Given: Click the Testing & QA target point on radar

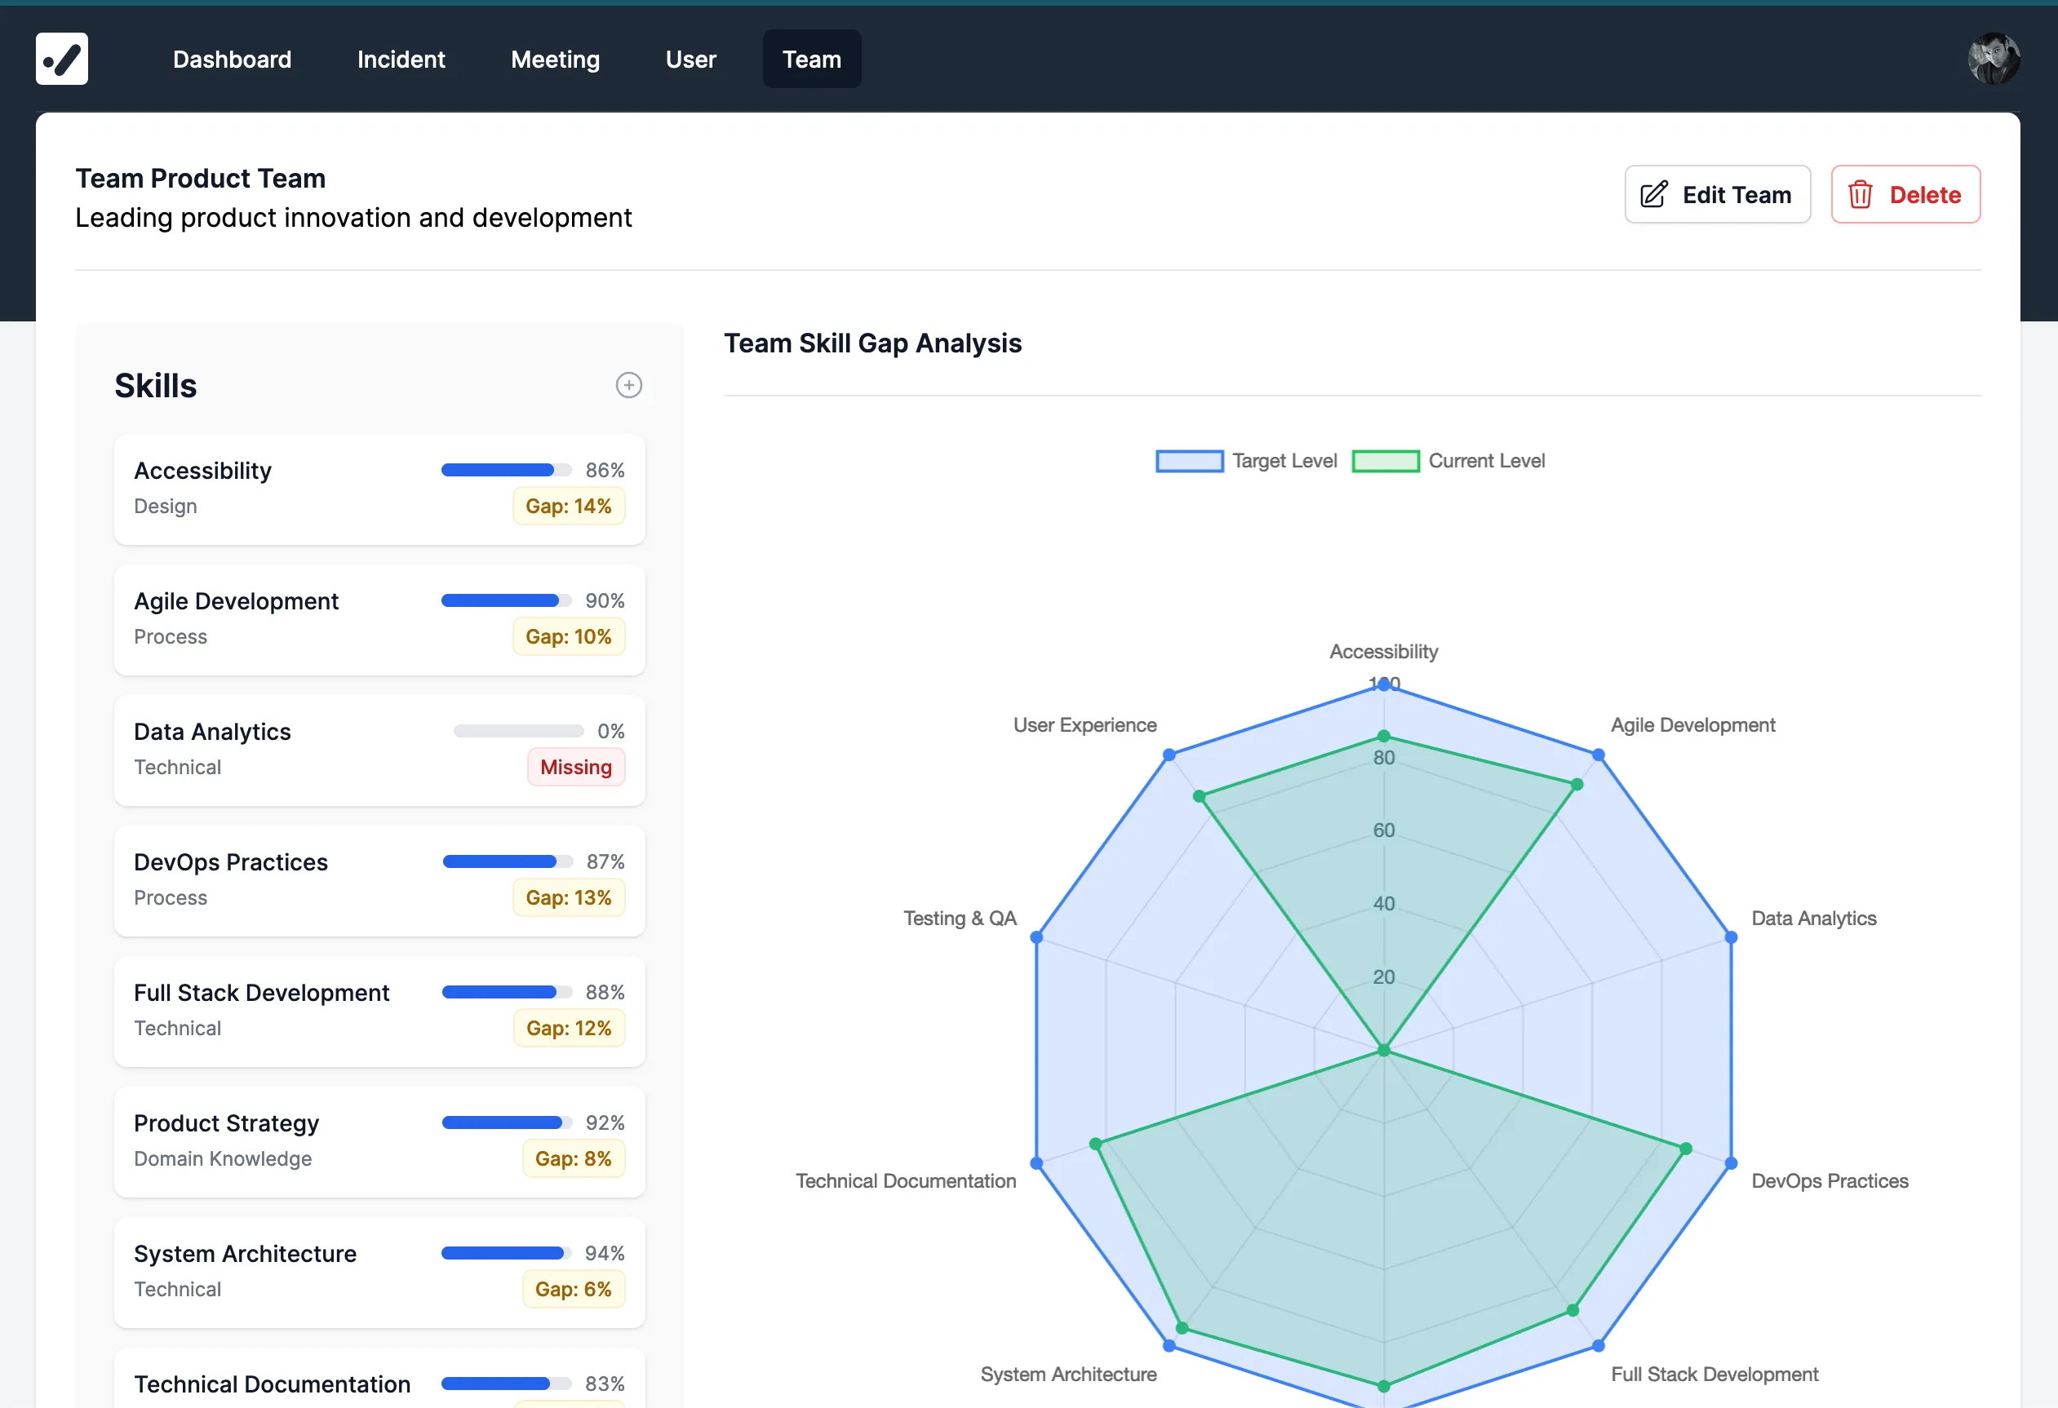Looking at the screenshot, I should point(1037,936).
